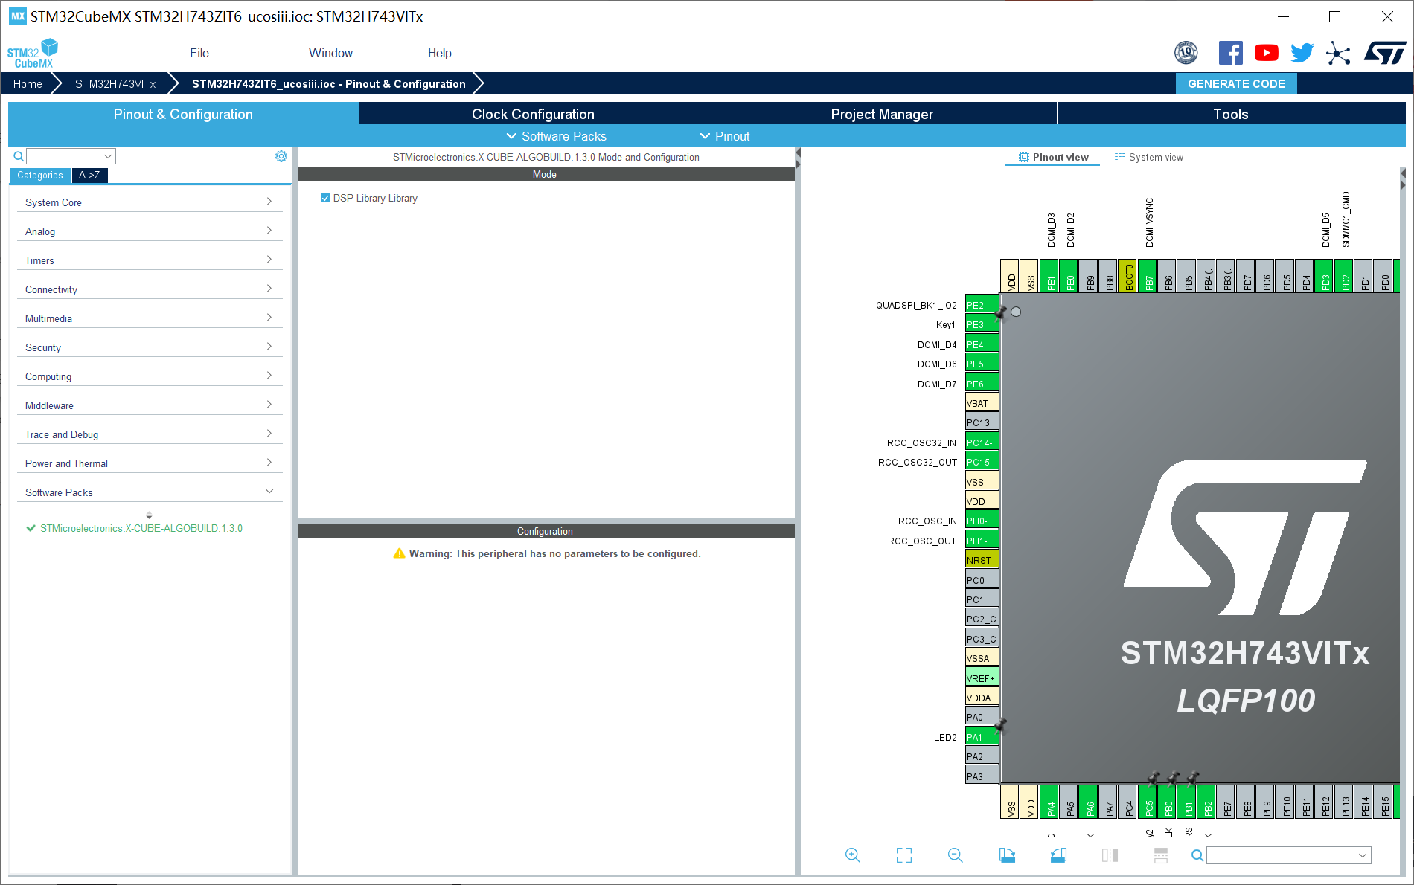The width and height of the screenshot is (1414, 885).
Task: Rotate the chip view clockwise
Action: point(1007,855)
